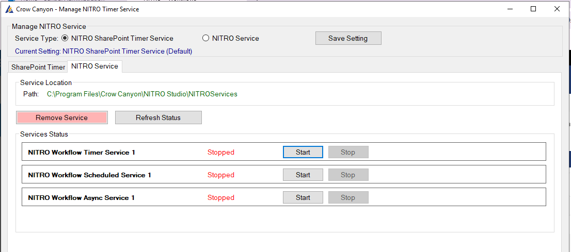Click Stopped status of Async Service 1
Viewport: 571px width, 252px height.
220,197
